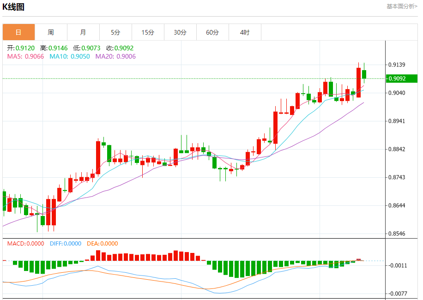Open the 5分 timeframe tab

pos(116,32)
